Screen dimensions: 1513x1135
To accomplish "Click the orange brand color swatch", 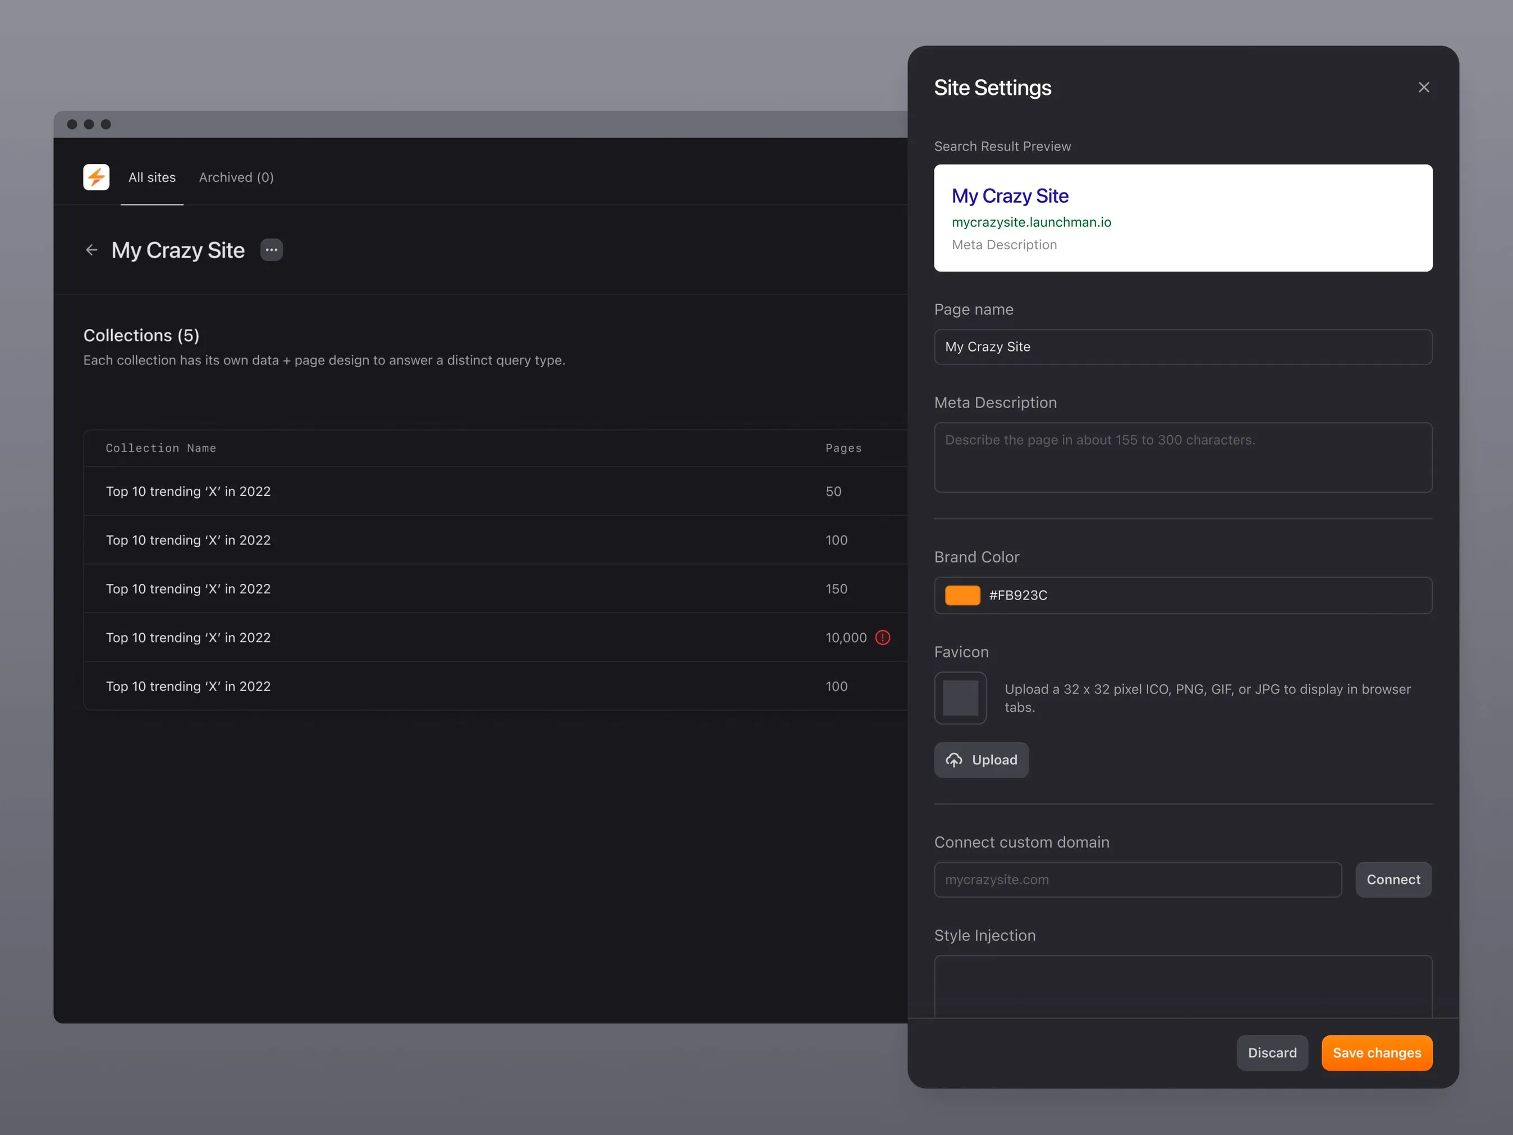I will click(x=962, y=595).
